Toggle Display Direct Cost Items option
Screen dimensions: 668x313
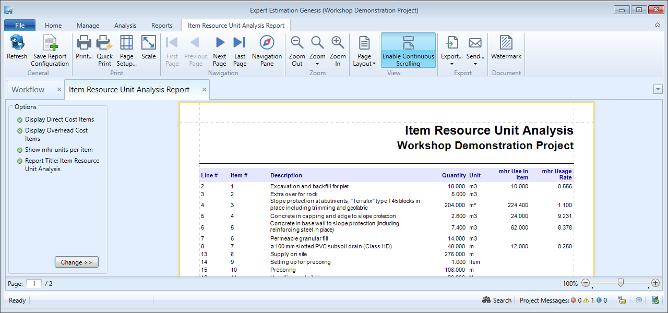click(x=59, y=119)
